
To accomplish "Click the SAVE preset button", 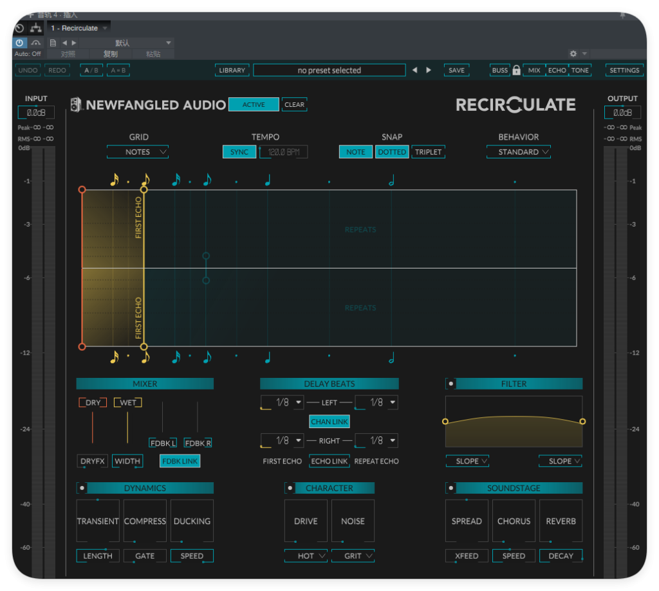I will 456,70.
